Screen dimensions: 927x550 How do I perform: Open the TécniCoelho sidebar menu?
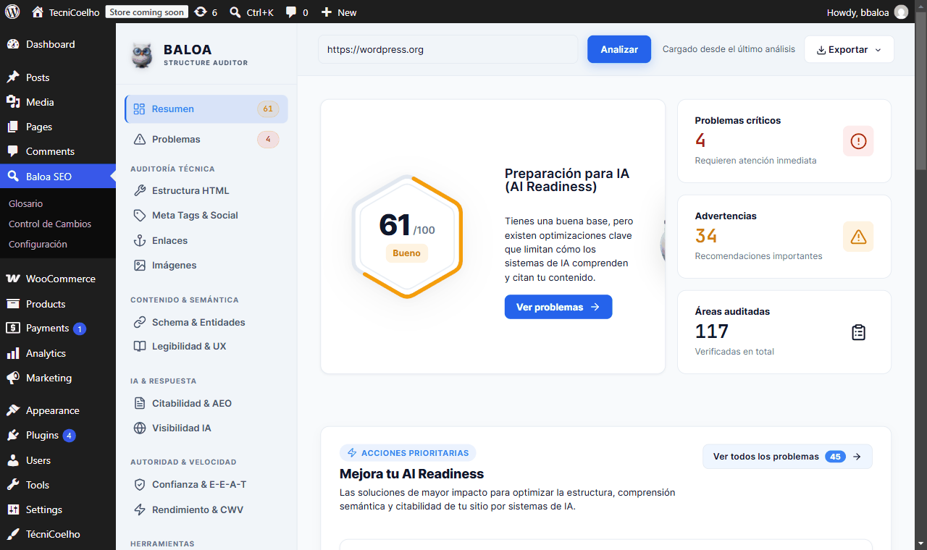tap(58, 534)
